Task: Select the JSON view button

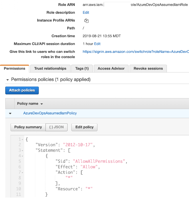Action: 56,127
